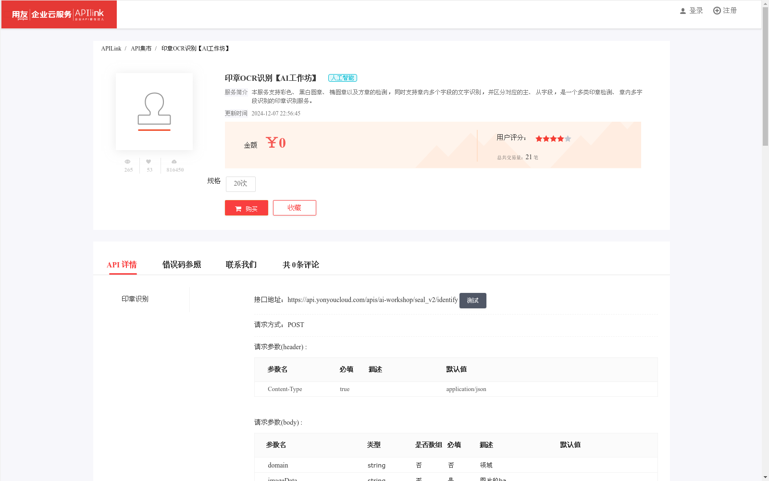Click the 收藏 favorite button
The height and width of the screenshot is (481, 769).
[x=295, y=208]
